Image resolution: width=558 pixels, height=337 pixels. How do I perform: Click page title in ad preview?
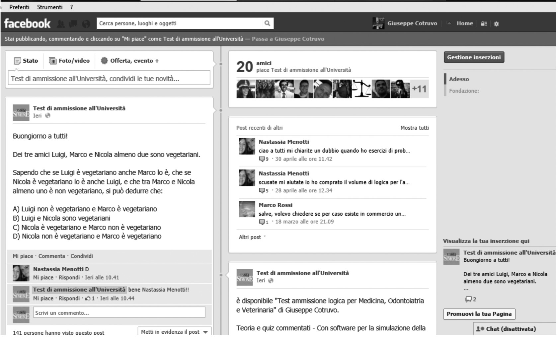pyautogui.click(x=509, y=253)
